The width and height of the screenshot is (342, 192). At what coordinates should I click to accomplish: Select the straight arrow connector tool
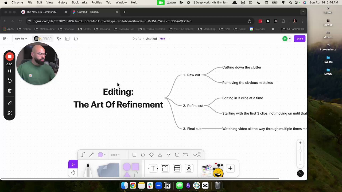[x=91, y=155]
